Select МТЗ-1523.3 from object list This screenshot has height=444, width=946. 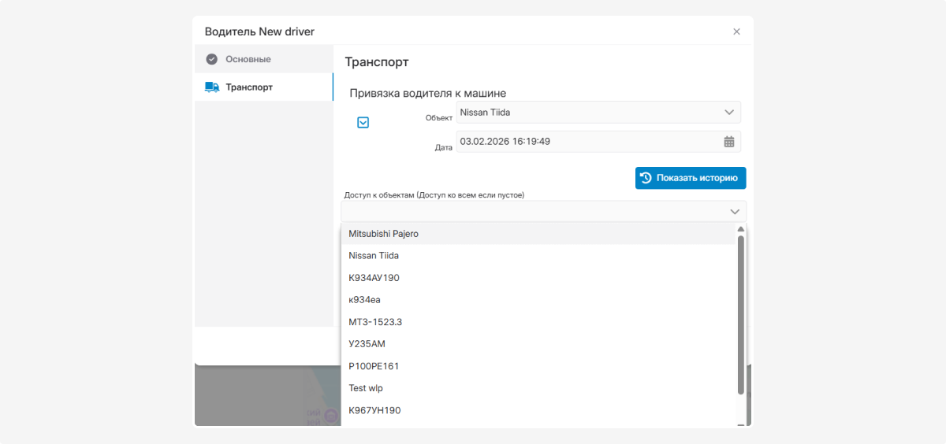(x=376, y=322)
